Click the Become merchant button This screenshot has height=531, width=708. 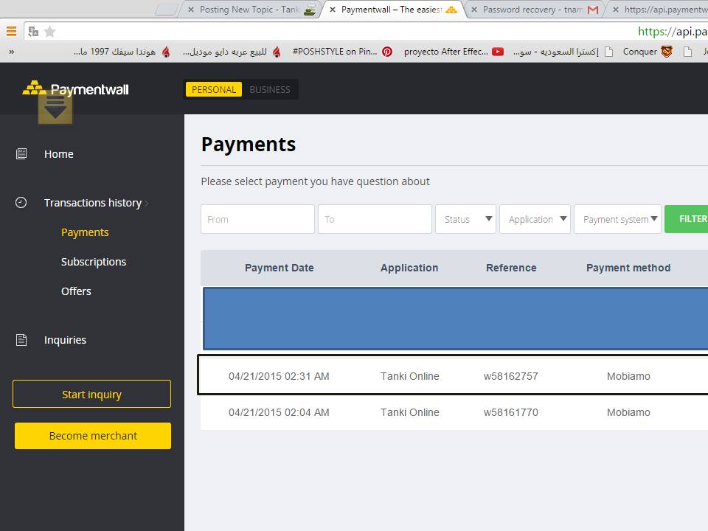[x=93, y=436]
